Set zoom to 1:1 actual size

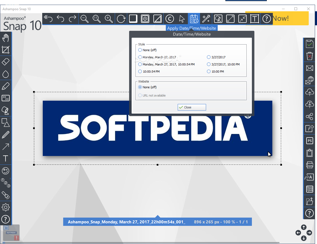pyautogui.click(x=97, y=19)
